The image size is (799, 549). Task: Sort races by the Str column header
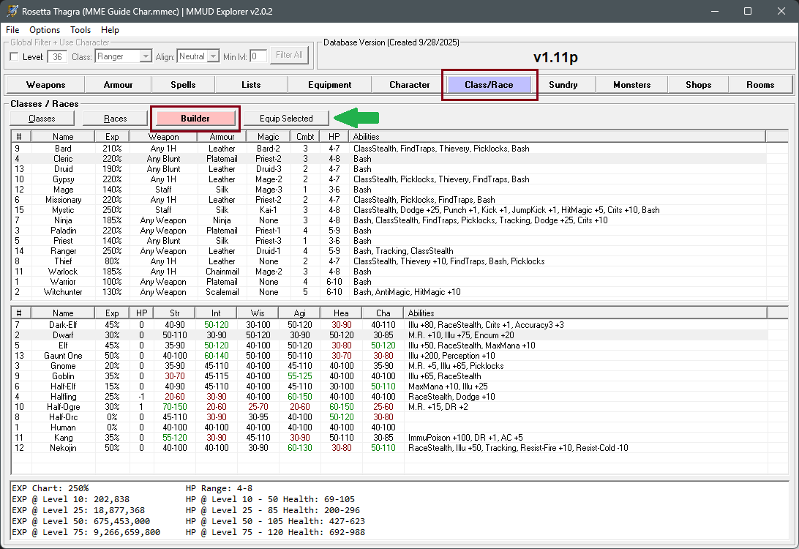click(x=176, y=313)
